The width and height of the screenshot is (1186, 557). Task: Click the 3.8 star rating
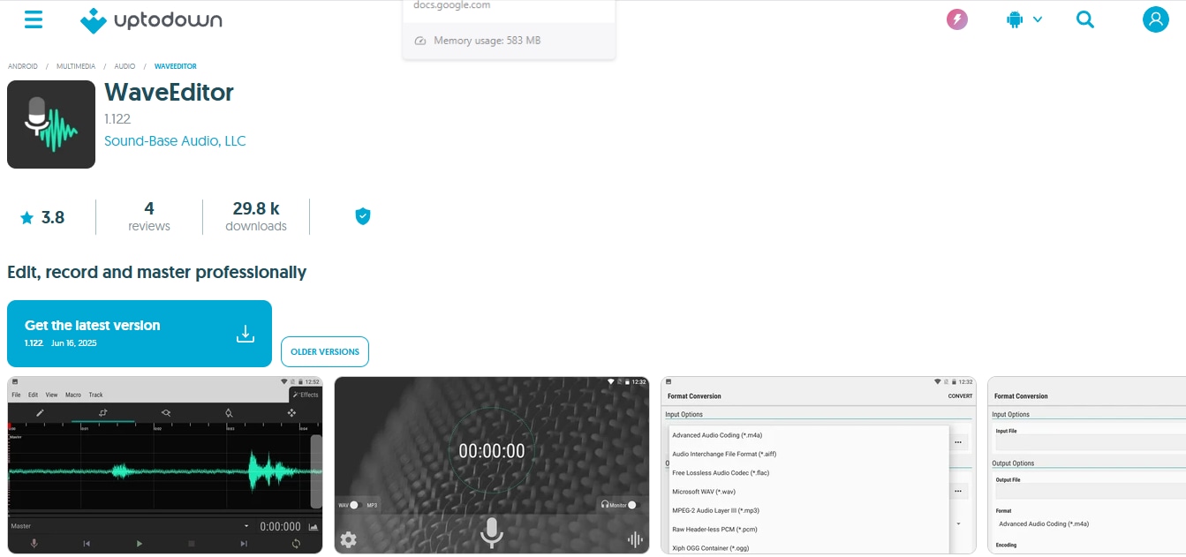42,217
